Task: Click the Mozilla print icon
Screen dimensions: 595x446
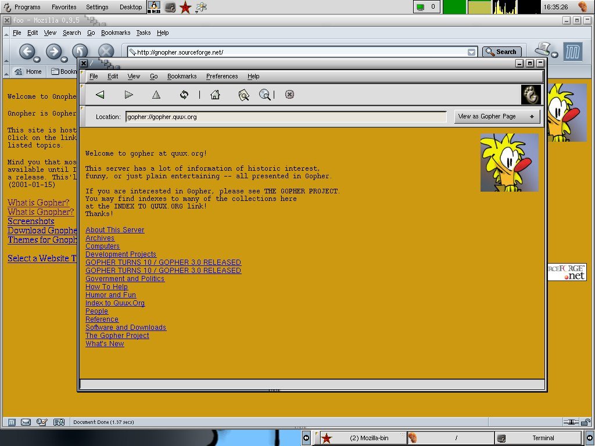Action: (543, 50)
